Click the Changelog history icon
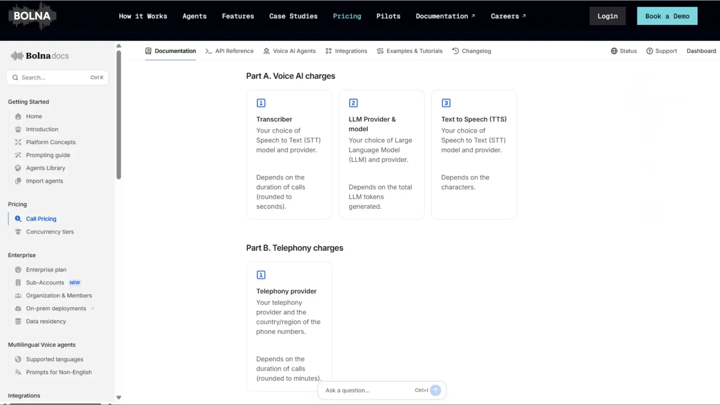Image resolution: width=720 pixels, height=405 pixels. (455, 51)
